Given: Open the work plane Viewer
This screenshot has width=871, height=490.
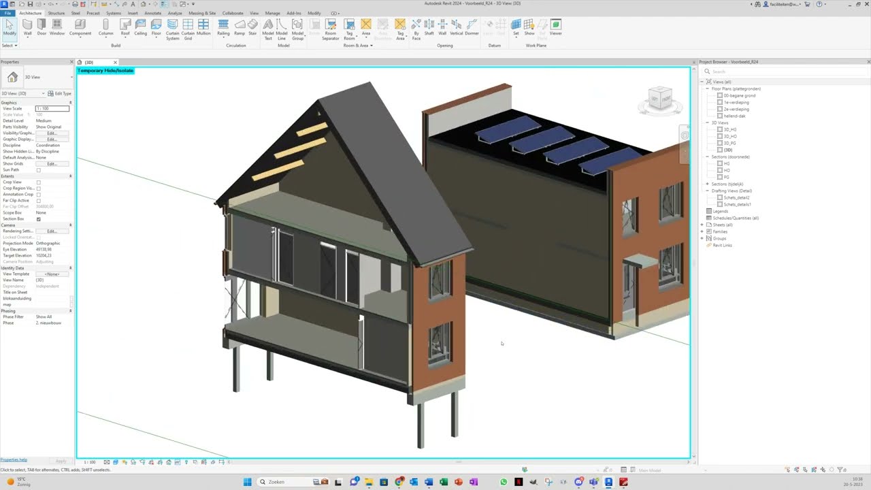Looking at the screenshot, I should click(x=556, y=27).
